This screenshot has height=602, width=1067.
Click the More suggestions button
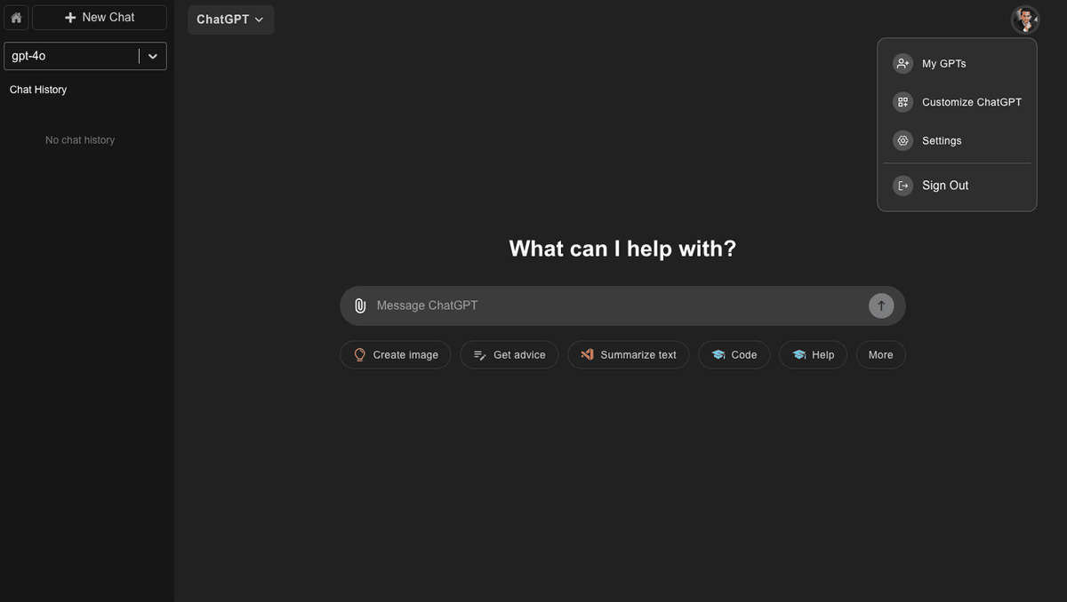pos(880,355)
